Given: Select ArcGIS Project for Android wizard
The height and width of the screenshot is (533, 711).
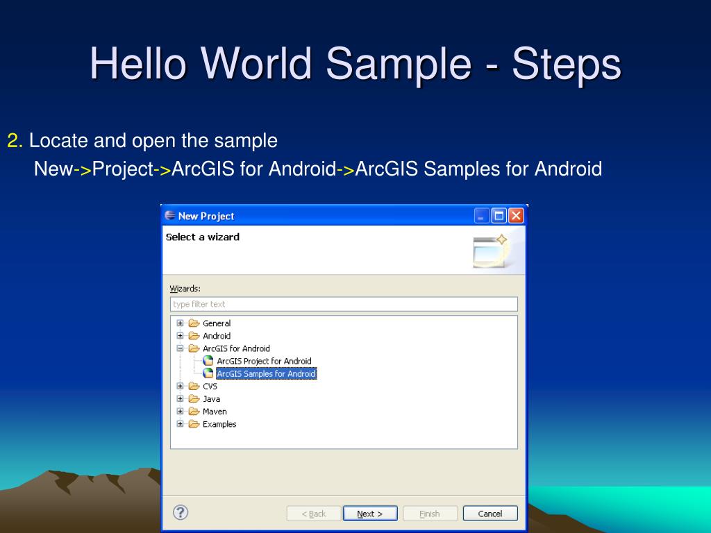Looking at the screenshot, I should (x=264, y=361).
